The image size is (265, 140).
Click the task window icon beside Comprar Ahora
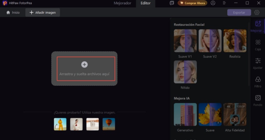coord(172,3)
